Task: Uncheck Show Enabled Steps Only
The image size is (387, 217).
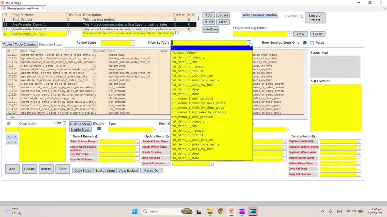Action: [305, 43]
